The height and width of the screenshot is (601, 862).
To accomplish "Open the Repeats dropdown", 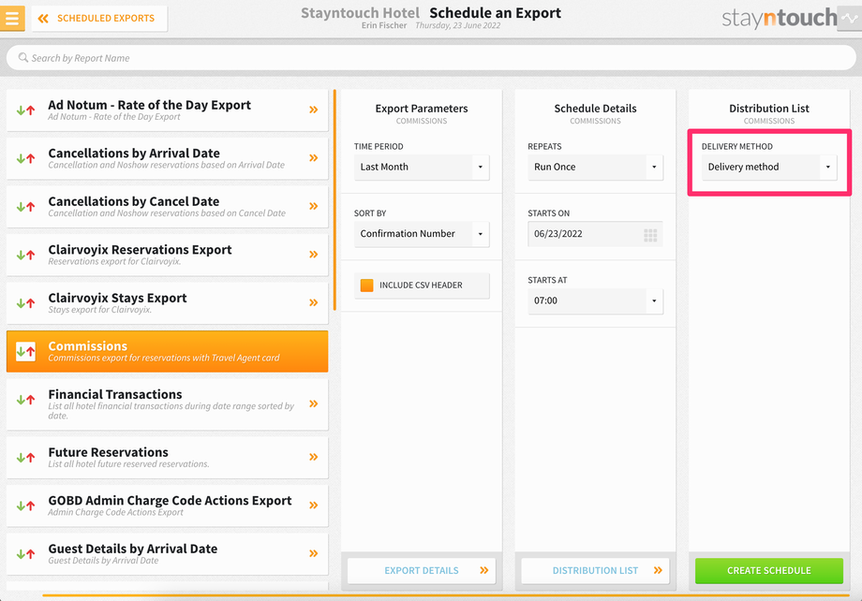I will tap(595, 167).
